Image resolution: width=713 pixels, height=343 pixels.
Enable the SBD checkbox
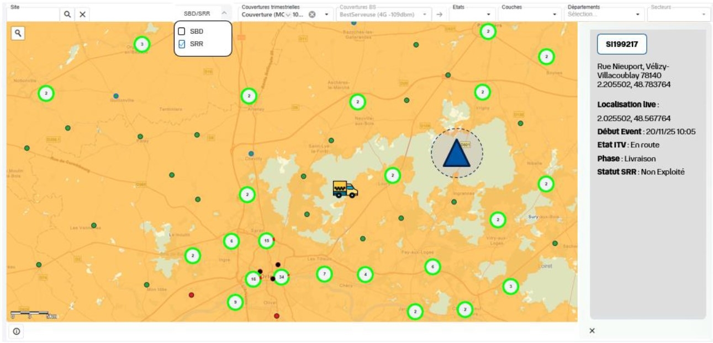[182, 31]
